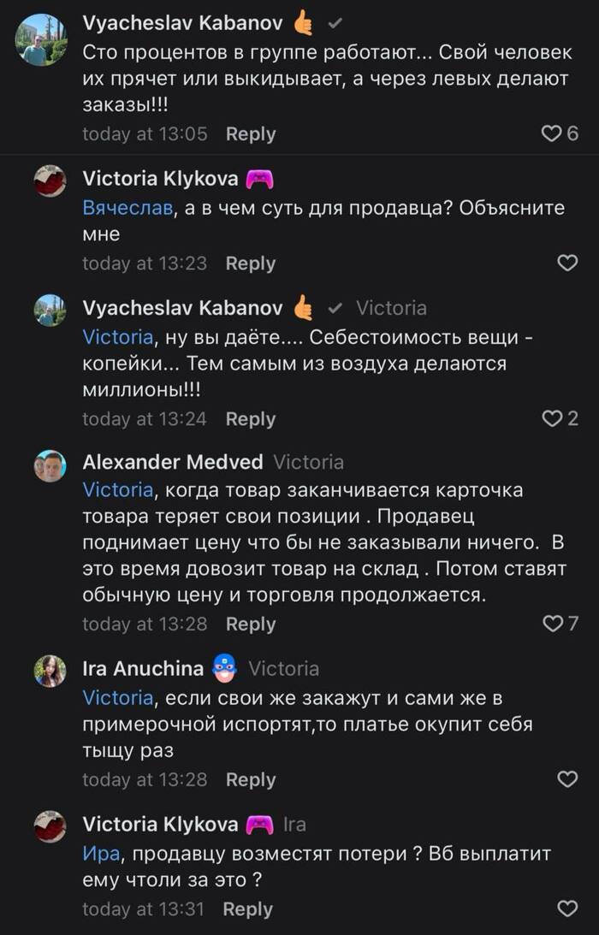This screenshot has height=935, width=599.
Task: Like Alexander Medved's comment
Action: (x=553, y=624)
